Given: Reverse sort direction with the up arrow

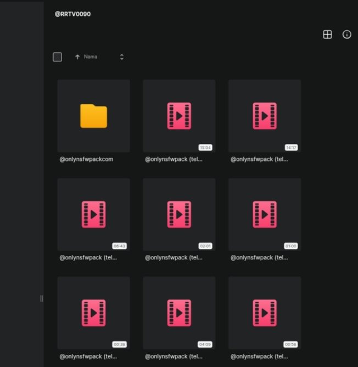Looking at the screenshot, I should click(x=77, y=57).
